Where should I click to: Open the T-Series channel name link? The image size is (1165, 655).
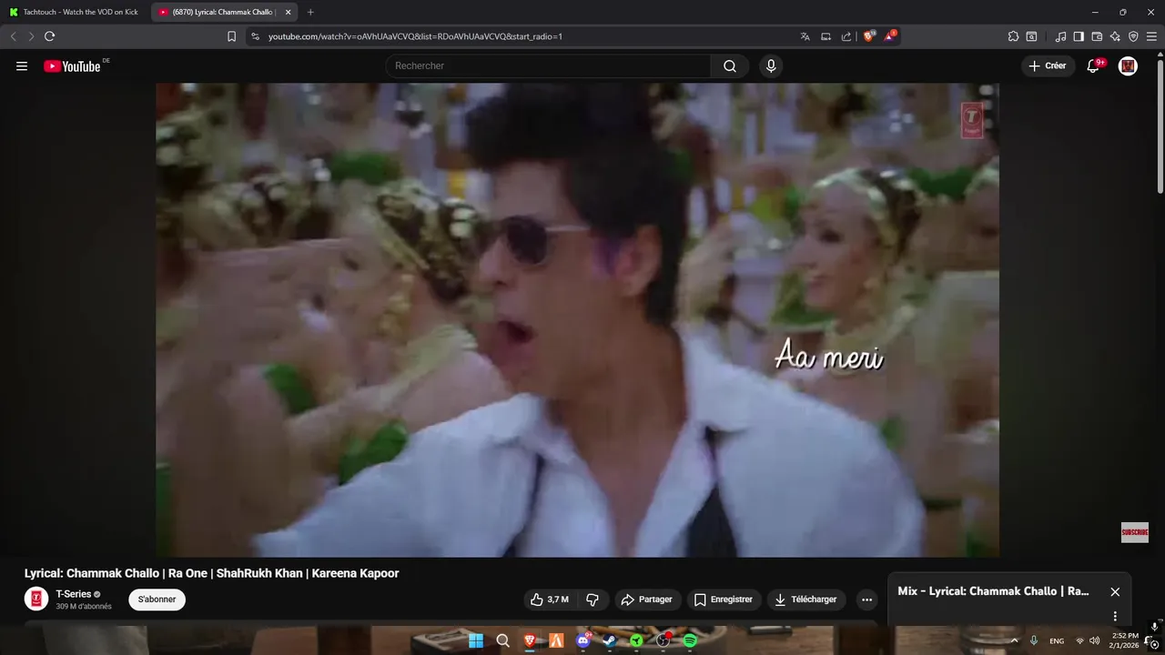tap(74, 594)
